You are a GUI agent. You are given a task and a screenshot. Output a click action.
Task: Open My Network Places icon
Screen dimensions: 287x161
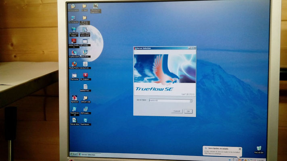tap(74, 32)
